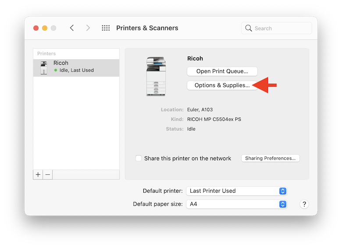Open the Default paper size dropdown
Viewport: 342px width, 248px height.
[x=237, y=204]
